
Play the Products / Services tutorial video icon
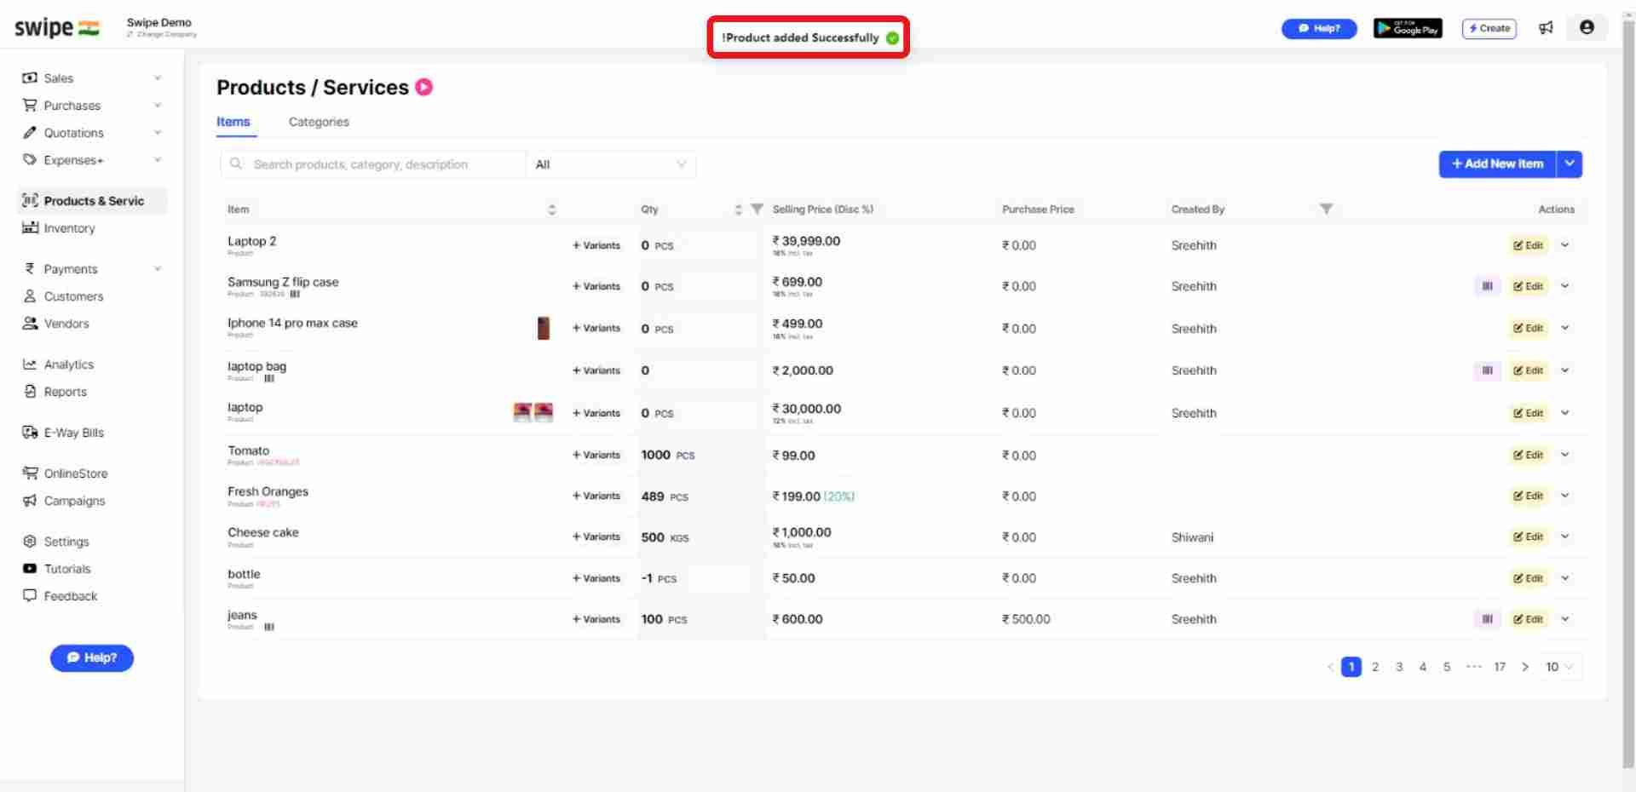(424, 87)
